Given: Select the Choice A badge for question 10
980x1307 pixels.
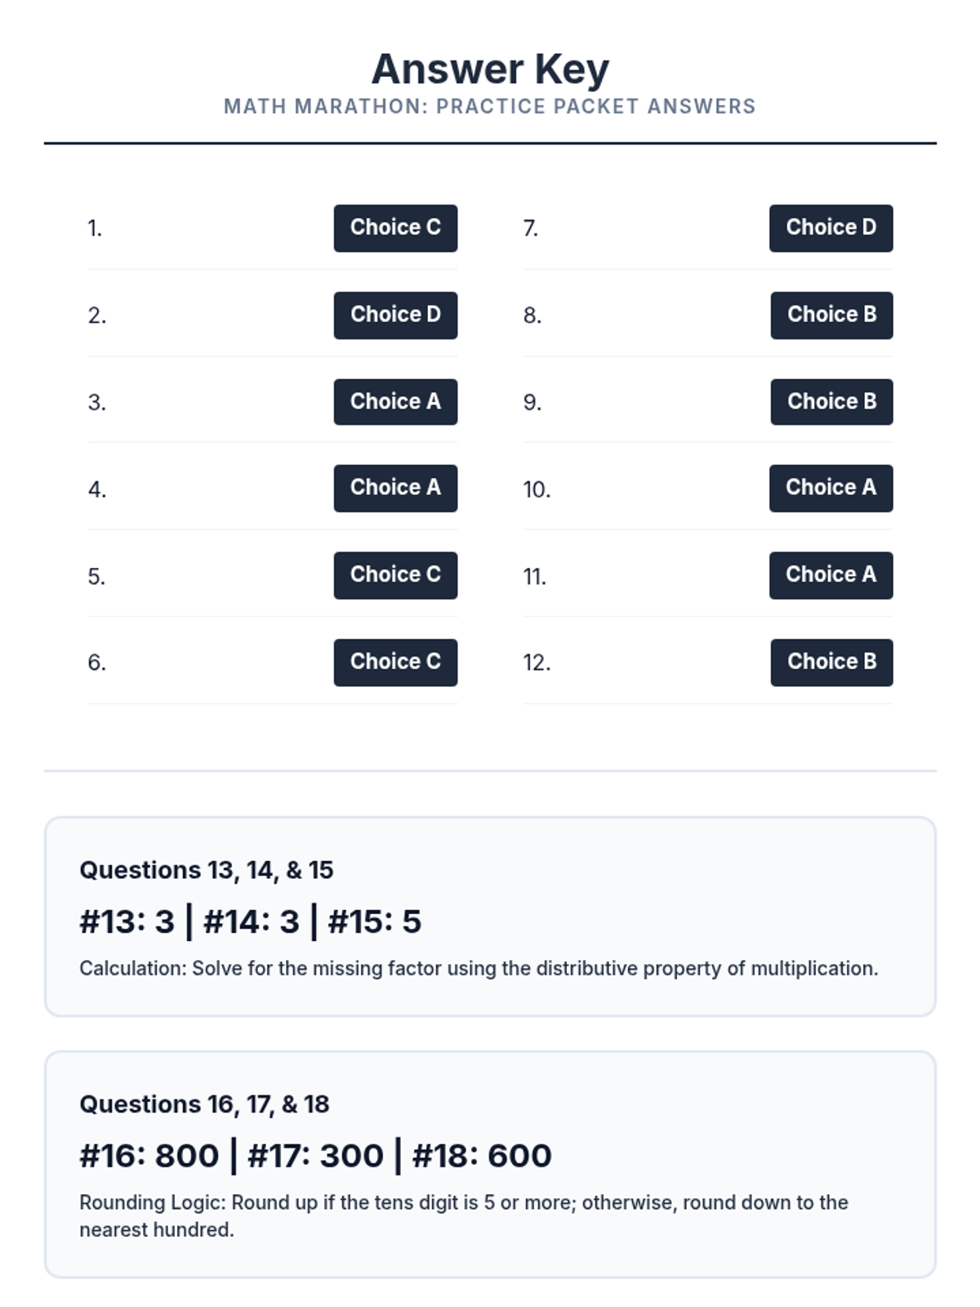Looking at the screenshot, I should 831,488.
